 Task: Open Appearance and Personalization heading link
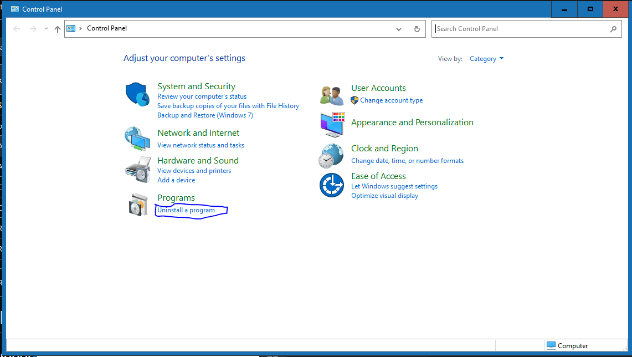412,122
